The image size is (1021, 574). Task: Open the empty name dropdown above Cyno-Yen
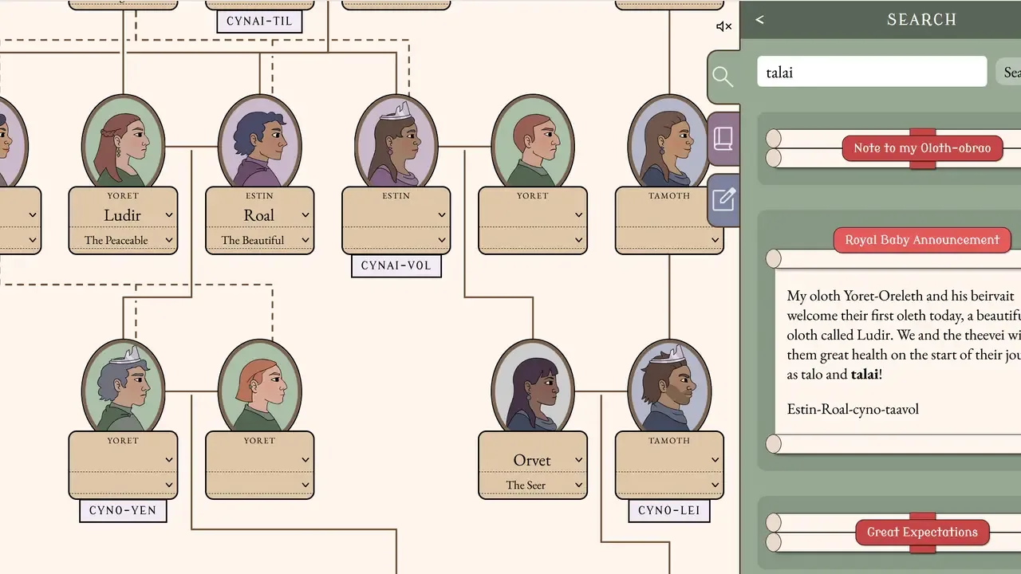pyautogui.click(x=123, y=460)
